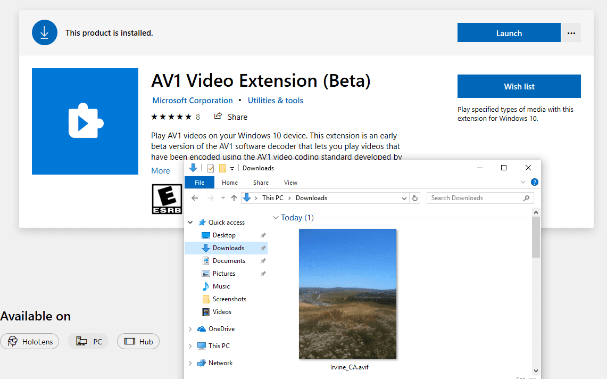
Task: Click the Irvine_CA.avif file name
Action: (x=349, y=367)
